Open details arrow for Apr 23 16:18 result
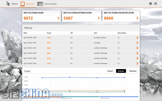 pyautogui.click(x=137, y=63)
